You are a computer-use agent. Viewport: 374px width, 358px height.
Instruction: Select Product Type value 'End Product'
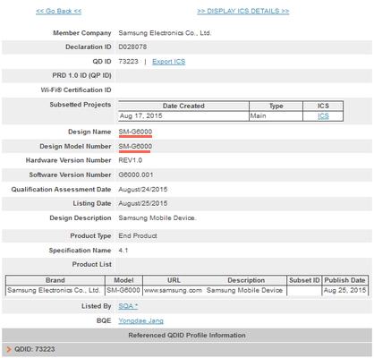click(138, 235)
